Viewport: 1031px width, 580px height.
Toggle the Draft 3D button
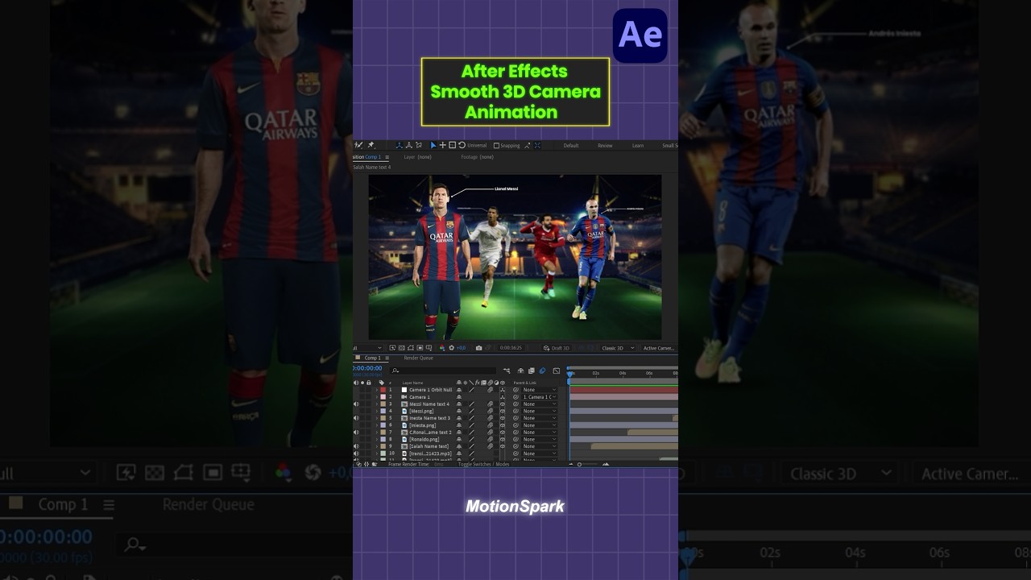pyautogui.click(x=557, y=348)
